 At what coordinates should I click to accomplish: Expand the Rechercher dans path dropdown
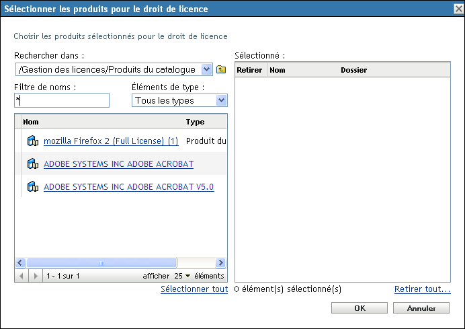(206, 69)
